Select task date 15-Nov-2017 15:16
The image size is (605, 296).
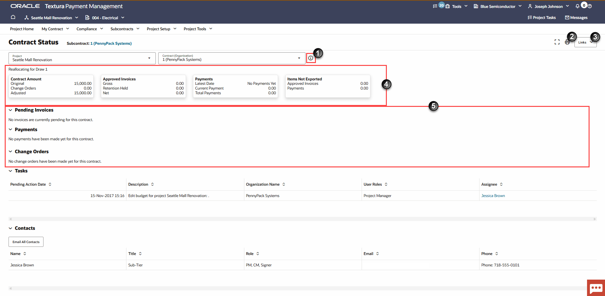click(x=107, y=196)
